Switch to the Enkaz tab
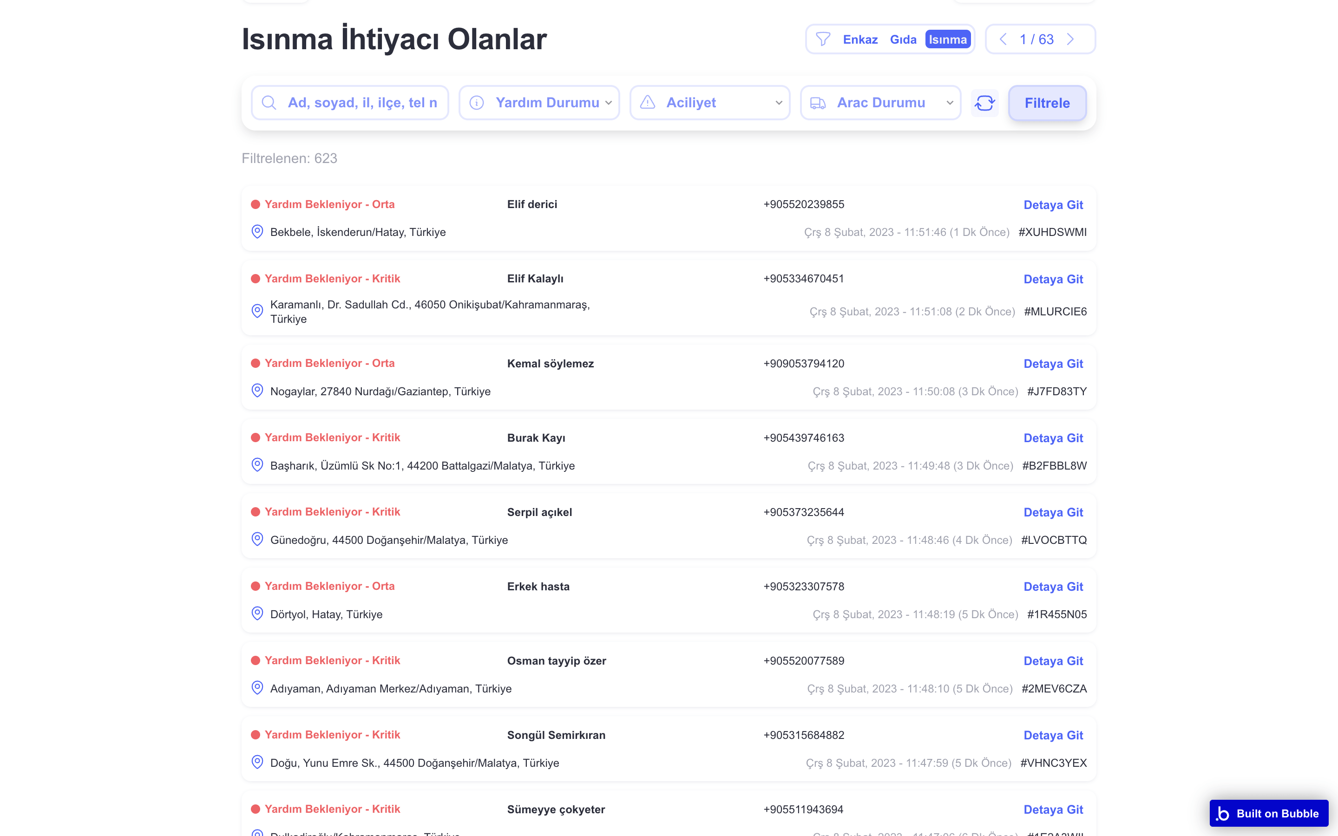This screenshot has width=1338, height=836. pos(860,39)
